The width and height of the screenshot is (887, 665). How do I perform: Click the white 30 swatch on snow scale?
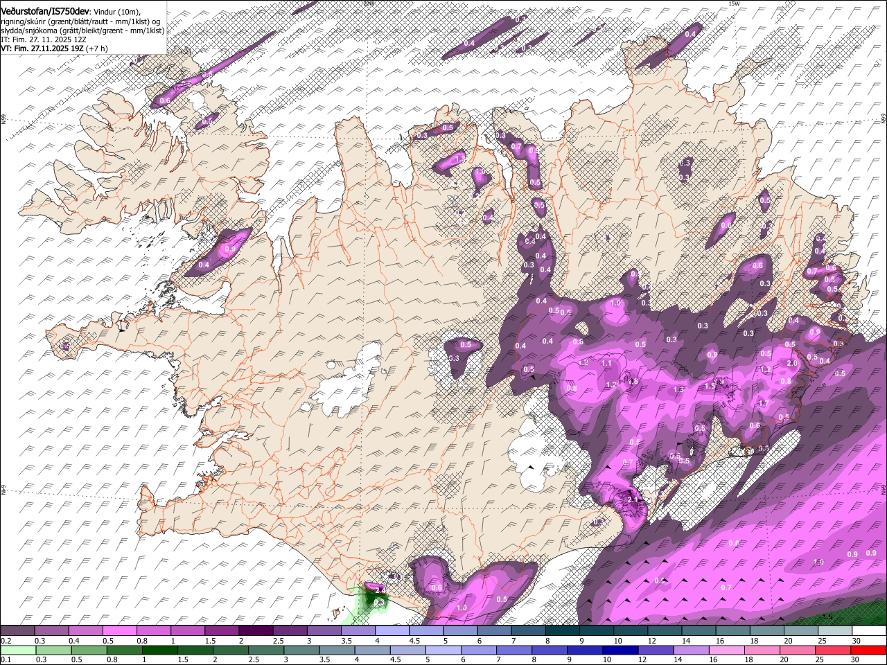pyautogui.click(x=869, y=631)
